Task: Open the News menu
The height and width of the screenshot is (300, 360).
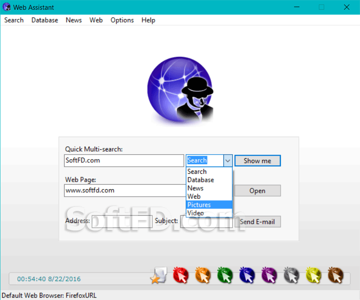Action: (74, 20)
